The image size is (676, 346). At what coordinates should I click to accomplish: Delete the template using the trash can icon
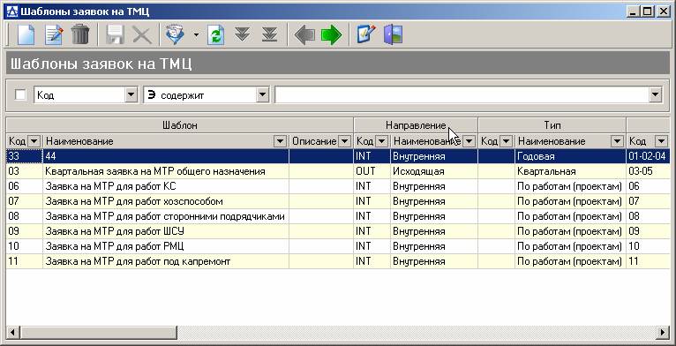(x=80, y=34)
